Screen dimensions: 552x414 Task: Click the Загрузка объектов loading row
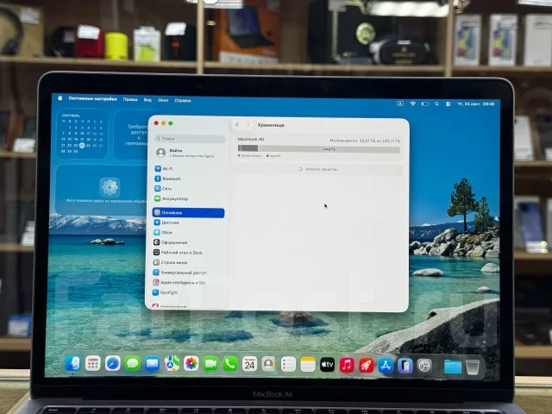tap(318, 169)
